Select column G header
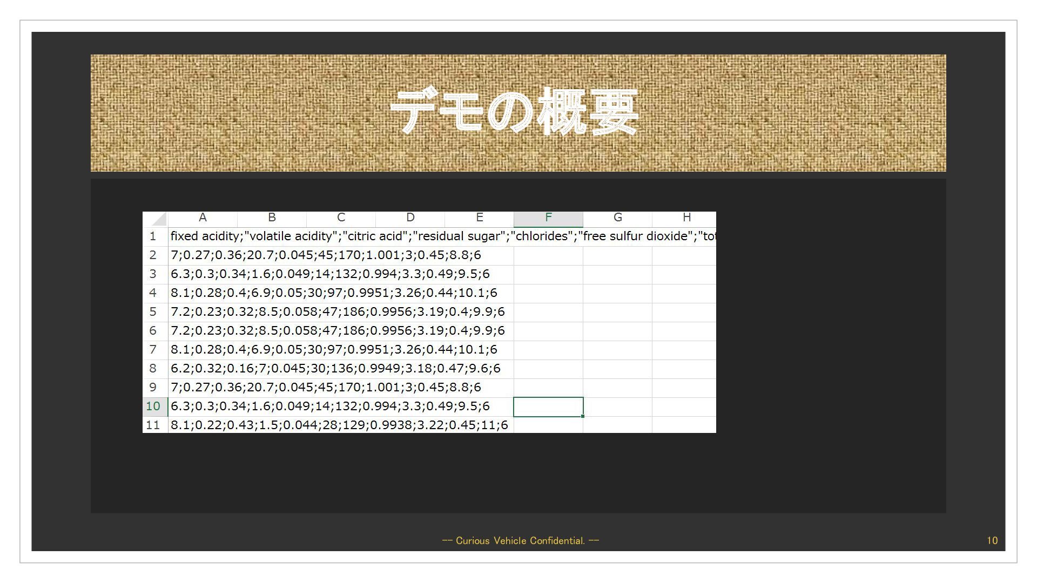This screenshot has width=1037, height=583. pyautogui.click(x=617, y=218)
